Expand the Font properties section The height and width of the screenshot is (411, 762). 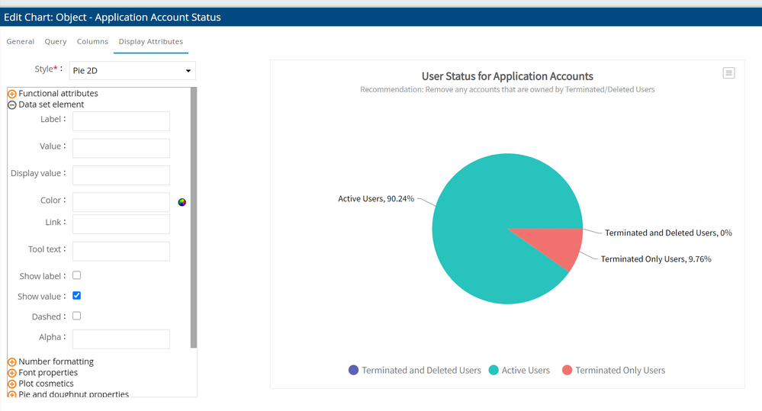[12, 373]
